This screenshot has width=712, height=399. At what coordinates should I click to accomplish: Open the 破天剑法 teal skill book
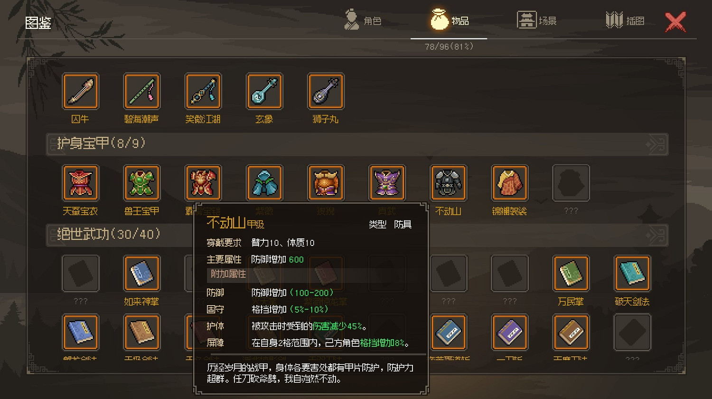click(x=632, y=273)
